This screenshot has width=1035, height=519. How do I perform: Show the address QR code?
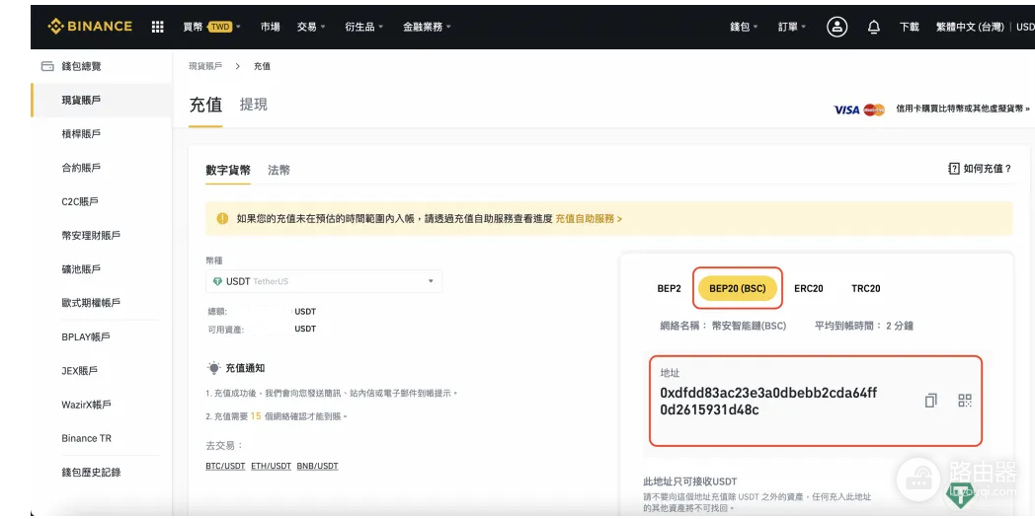pyautogui.click(x=964, y=401)
